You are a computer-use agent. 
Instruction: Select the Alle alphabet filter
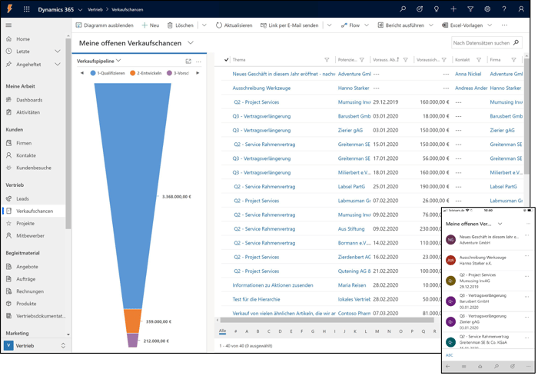[223, 331]
